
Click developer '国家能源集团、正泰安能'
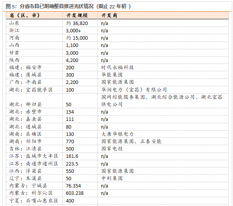click(x=131, y=141)
